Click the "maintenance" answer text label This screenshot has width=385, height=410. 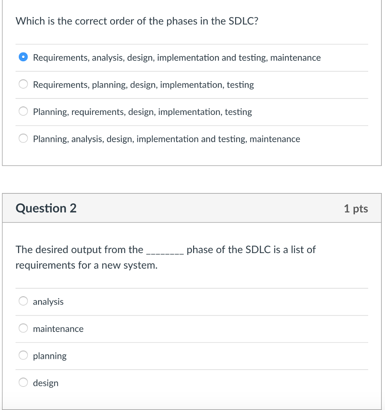point(58,329)
